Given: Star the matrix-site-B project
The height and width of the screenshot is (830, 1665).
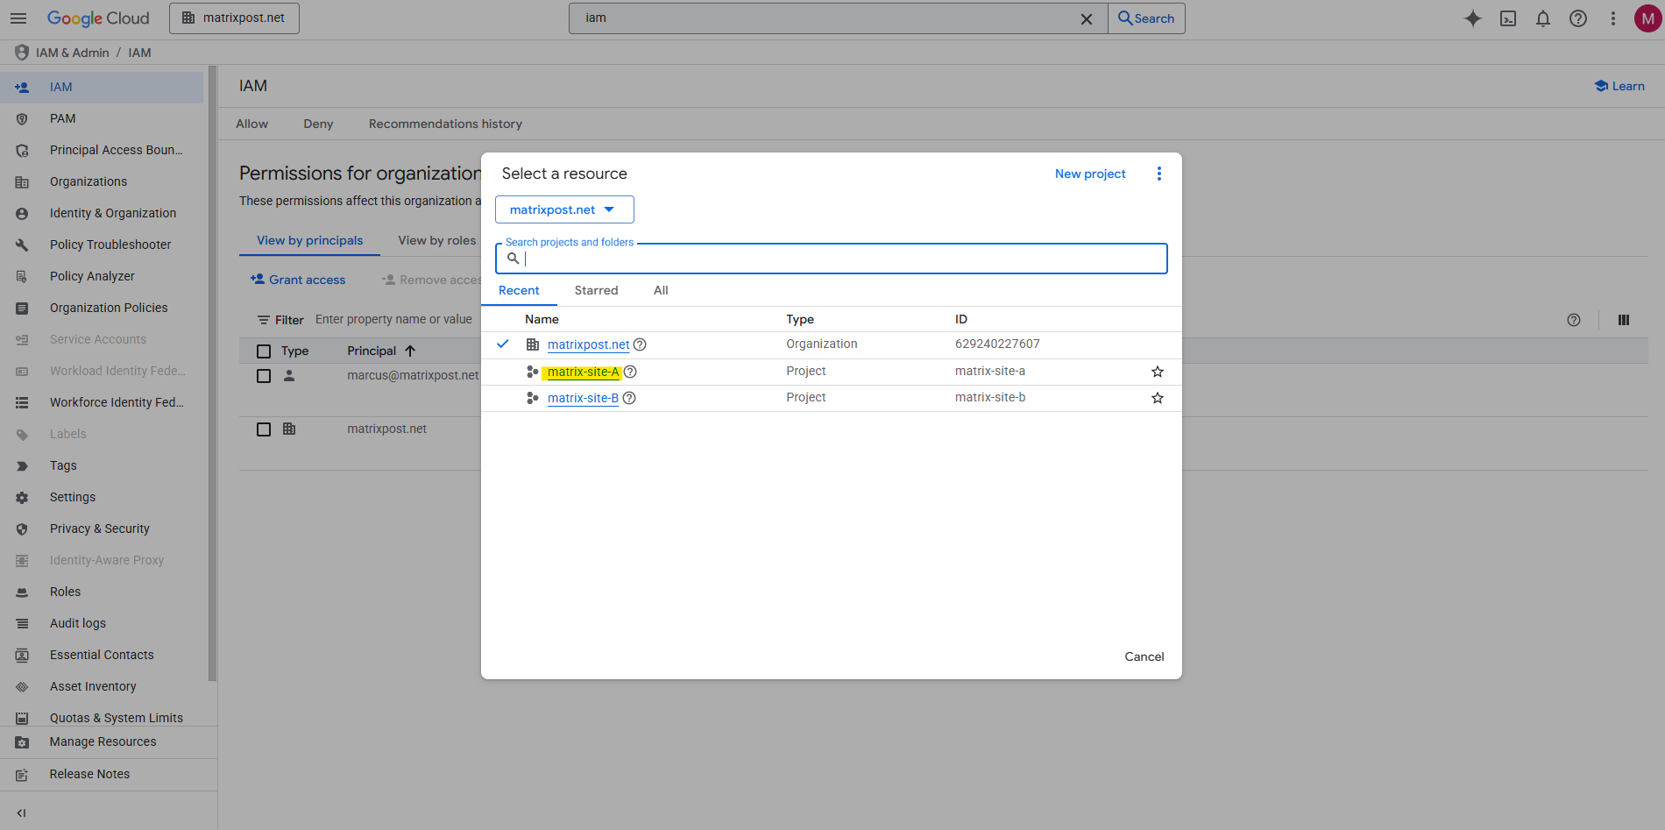Looking at the screenshot, I should (1157, 398).
